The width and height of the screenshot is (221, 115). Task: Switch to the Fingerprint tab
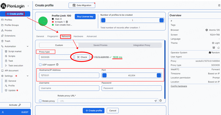click(53, 36)
